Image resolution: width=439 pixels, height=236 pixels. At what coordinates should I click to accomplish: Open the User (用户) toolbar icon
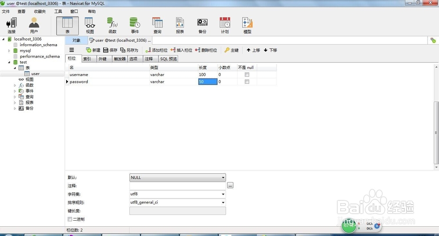tap(34, 26)
